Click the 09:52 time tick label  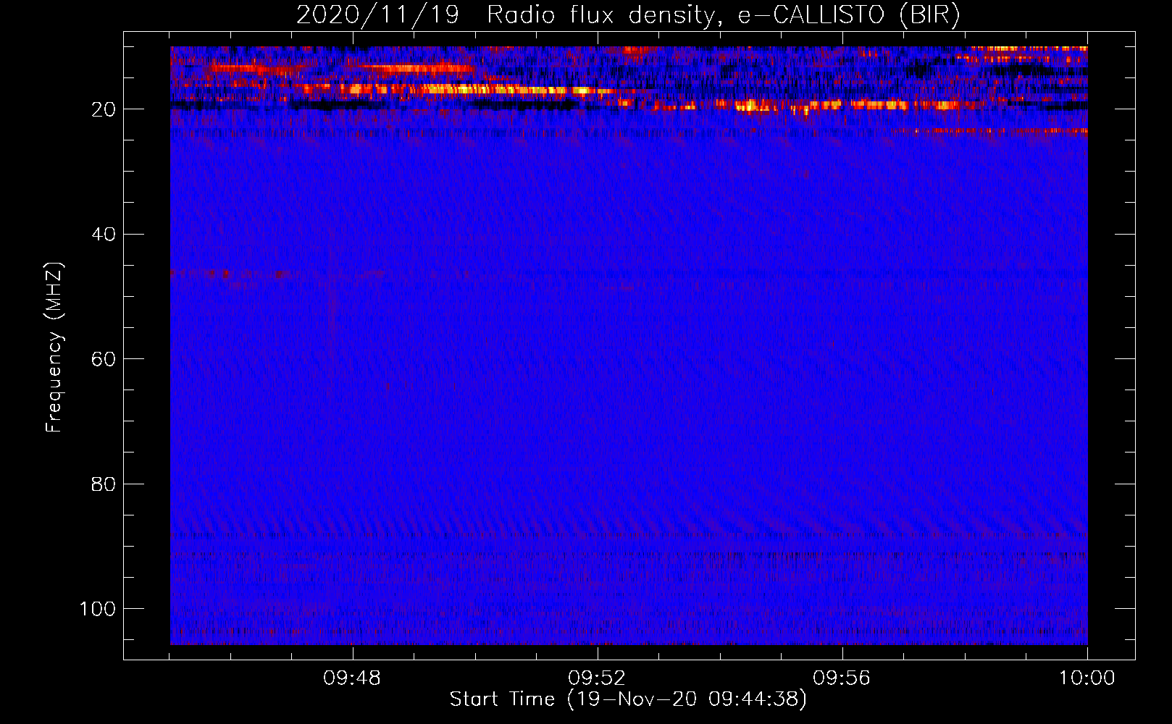[x=597, y=678]
